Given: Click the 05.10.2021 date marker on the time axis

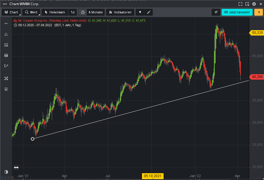Looking at the screenshot, I should [152, 176].
